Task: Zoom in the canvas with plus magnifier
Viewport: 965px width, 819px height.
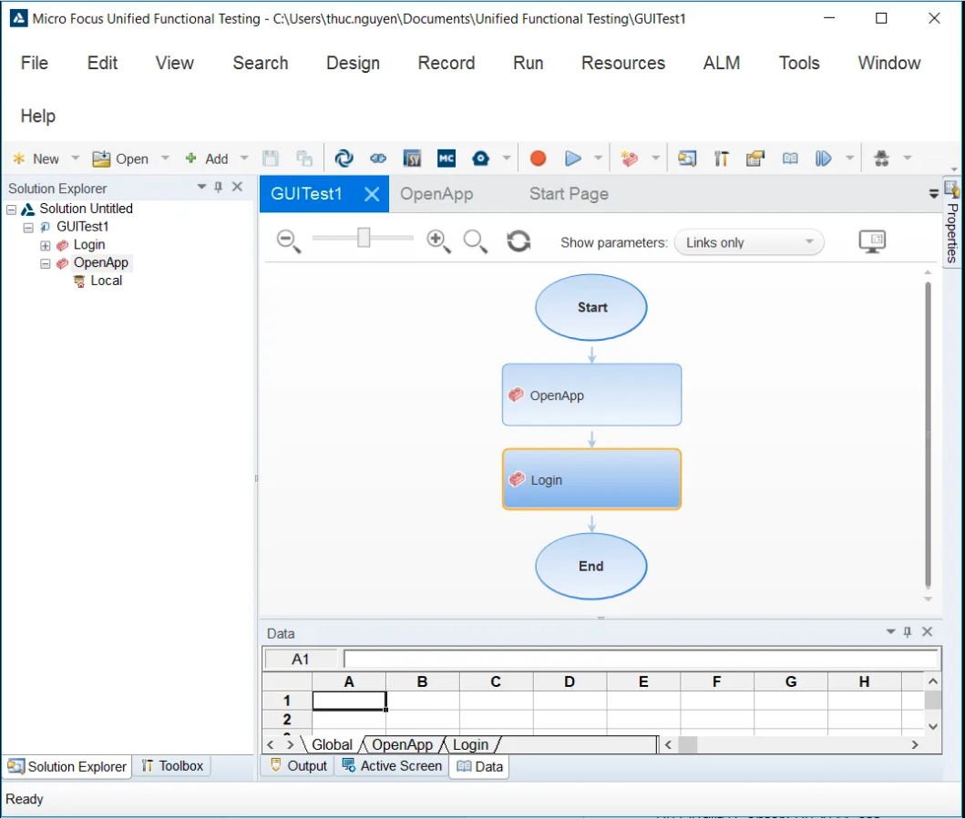Action: [x=439, y=241]
